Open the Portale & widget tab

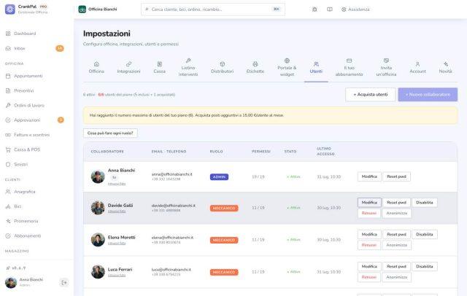[x=287, y=68]
